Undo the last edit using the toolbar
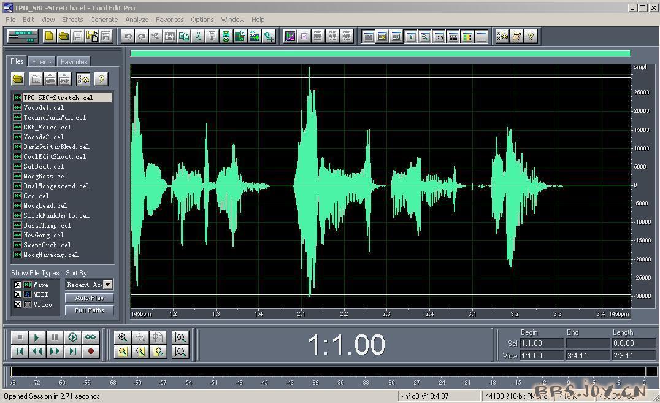The image size is (660, 403). pyautogui.click(x=128, y=37)
